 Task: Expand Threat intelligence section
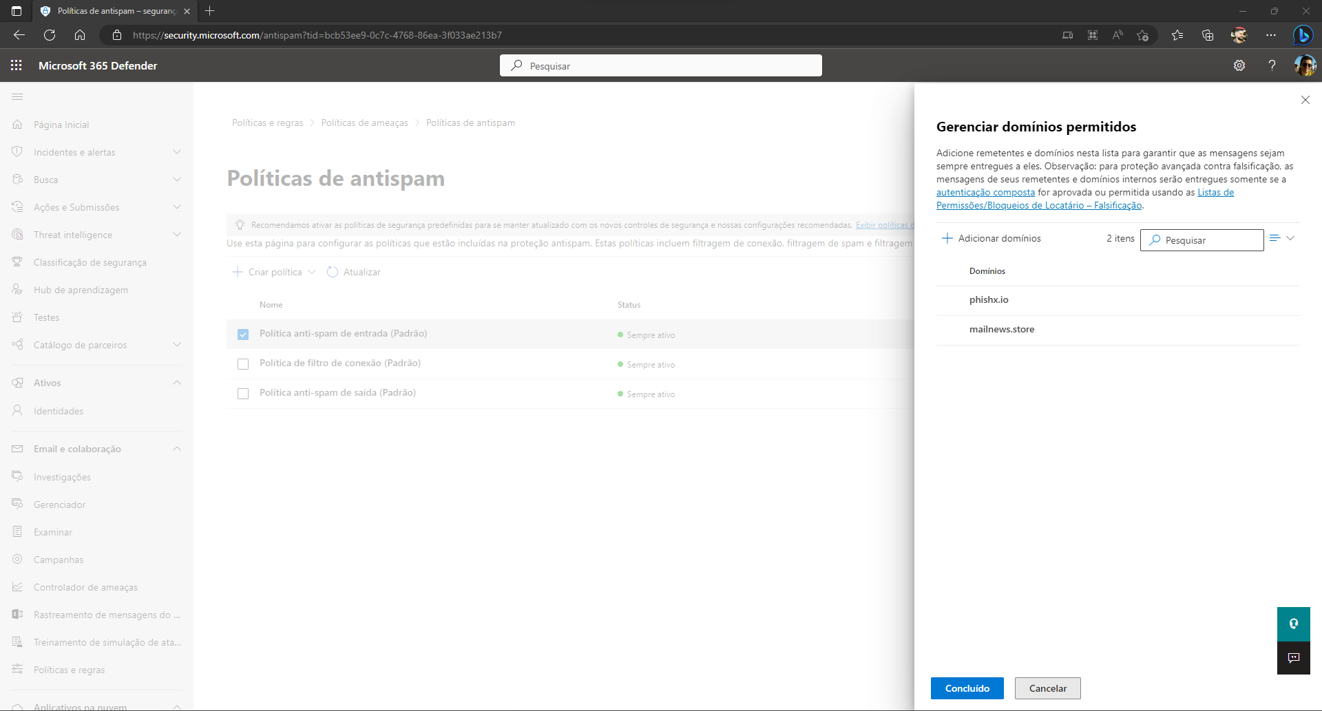(177, 235)
